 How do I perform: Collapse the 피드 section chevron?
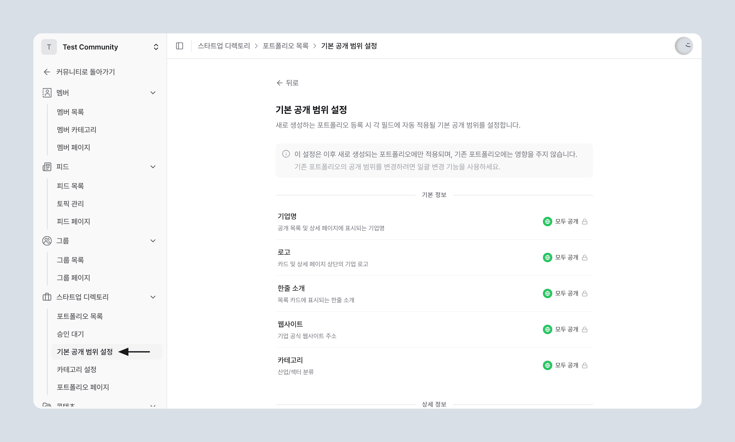point(153,167)
